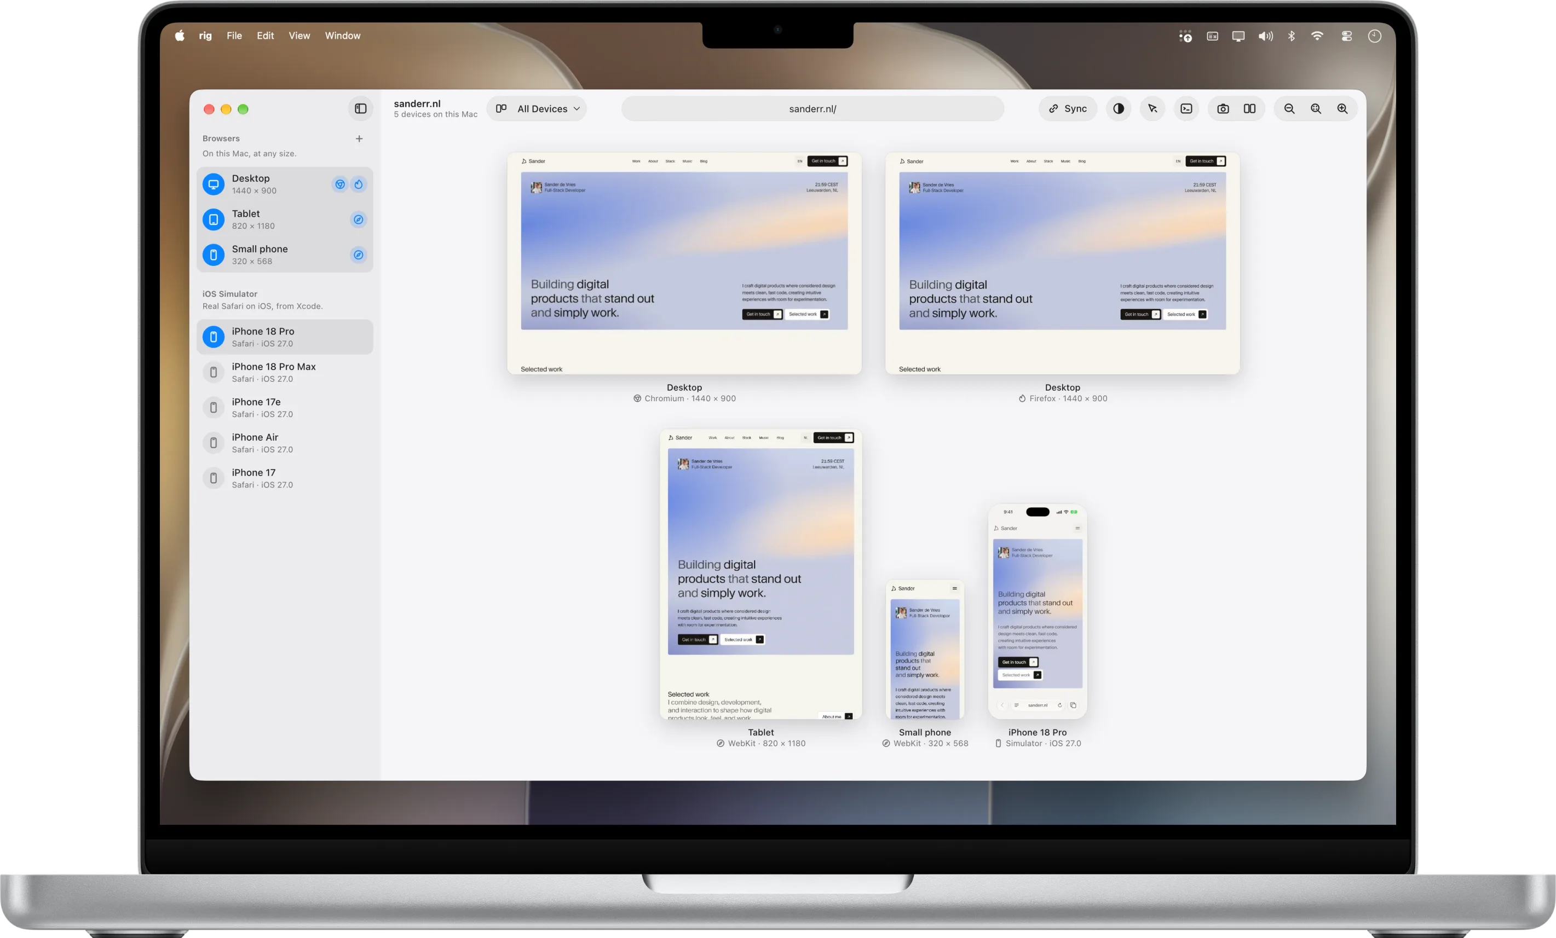The image size is (1556, 938).
Task: Click the sanderr.nl/ address field
Action: pyautogui.click(x=812, y=108)
